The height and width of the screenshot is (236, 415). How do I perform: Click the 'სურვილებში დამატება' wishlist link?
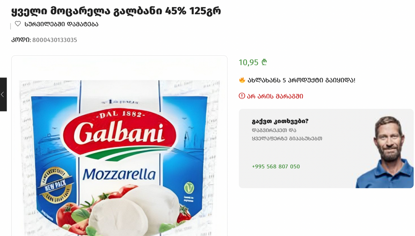pos(62,24)
